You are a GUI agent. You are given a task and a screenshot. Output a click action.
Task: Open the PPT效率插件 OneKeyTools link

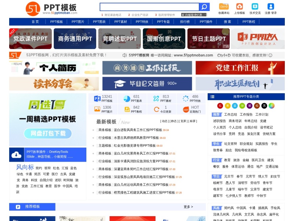pos(47,152)
